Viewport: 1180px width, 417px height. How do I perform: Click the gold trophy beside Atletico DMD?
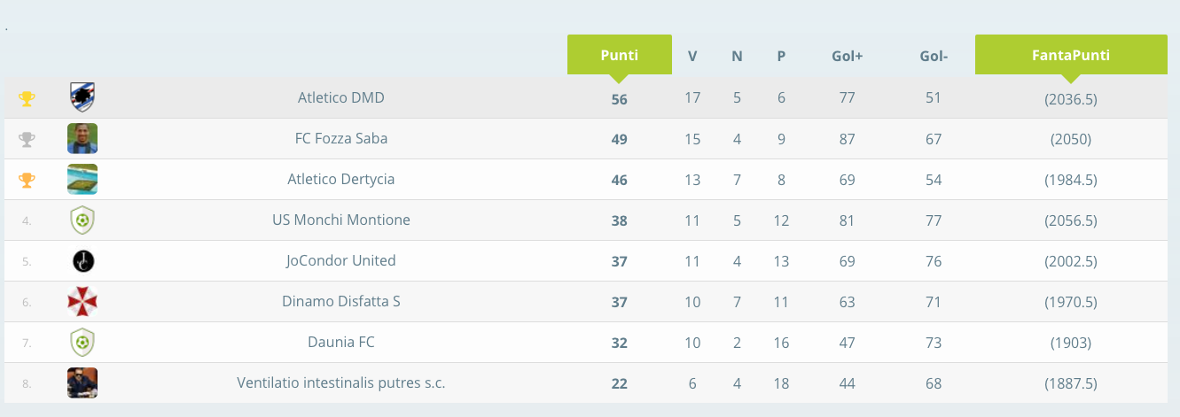coord(27,98)
